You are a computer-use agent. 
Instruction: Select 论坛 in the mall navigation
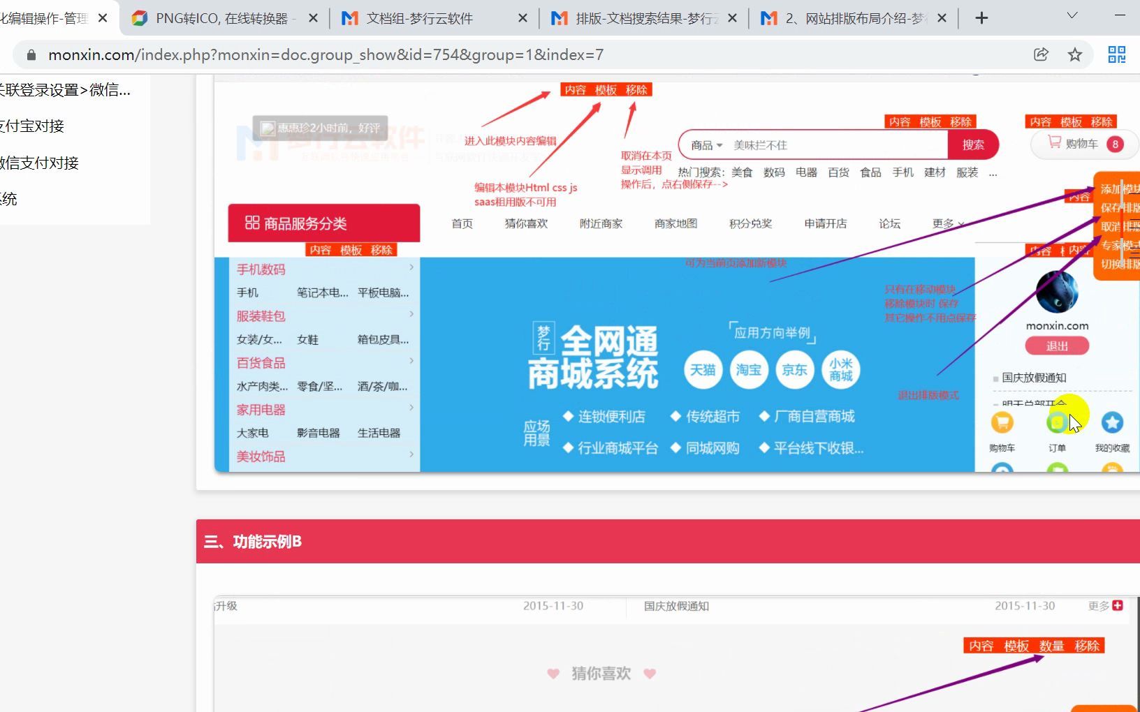point(890,223)
